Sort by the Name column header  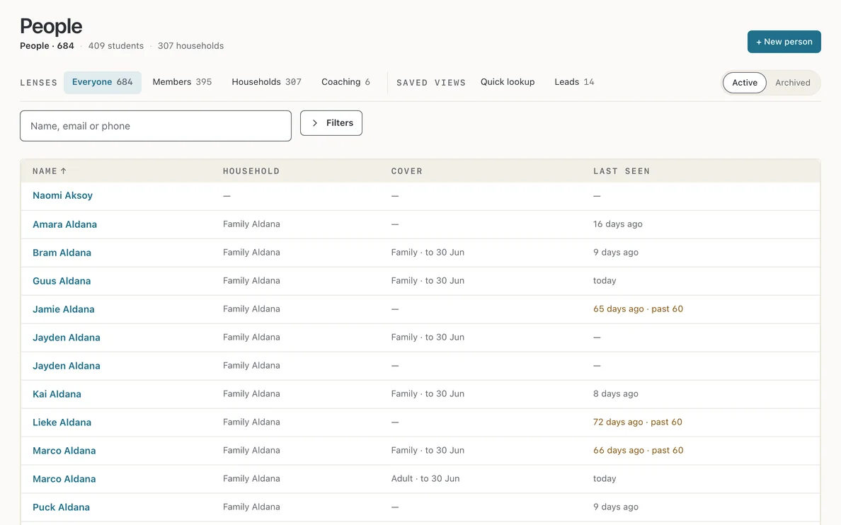click(x=50, y=171)
